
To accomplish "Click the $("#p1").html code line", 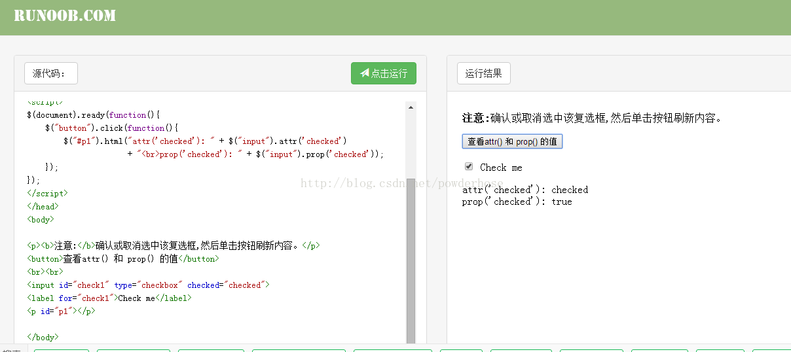I will tap(205, 141).
